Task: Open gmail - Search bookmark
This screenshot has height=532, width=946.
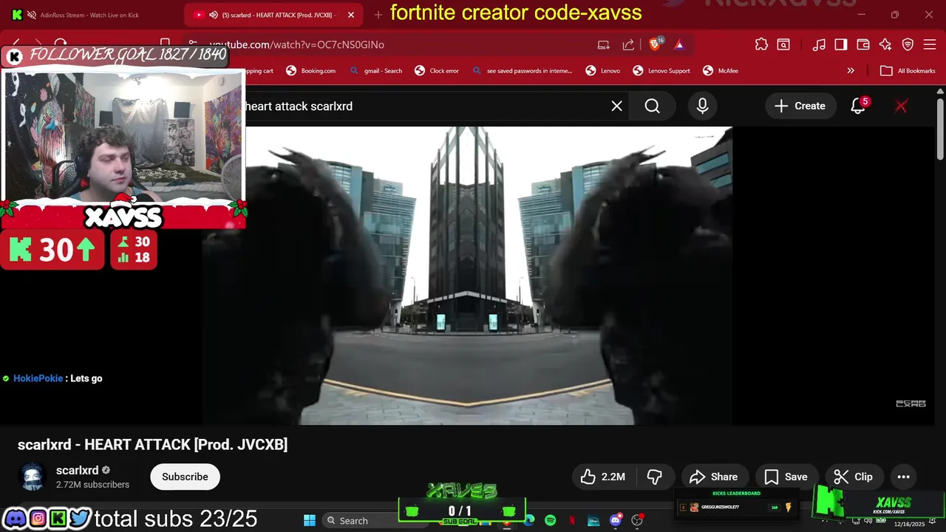Action: click(375, 71)
